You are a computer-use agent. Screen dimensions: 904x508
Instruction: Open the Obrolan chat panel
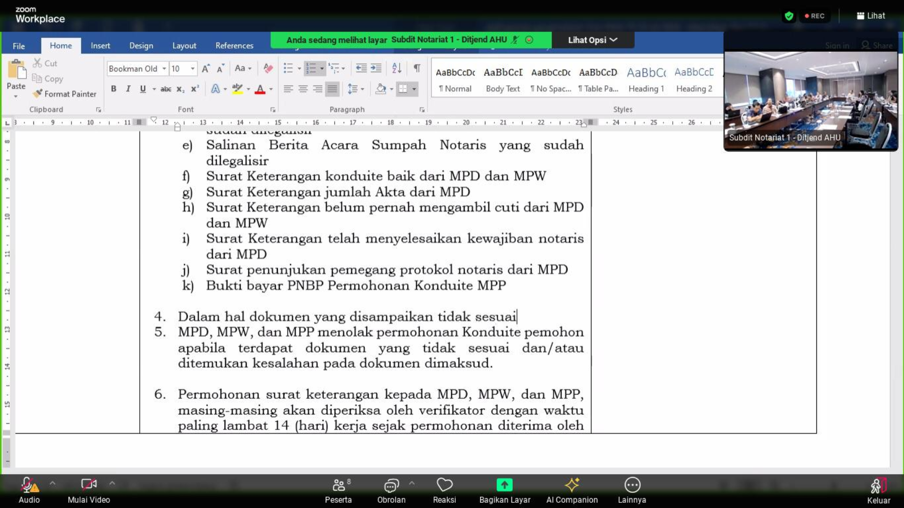[391, 491]
